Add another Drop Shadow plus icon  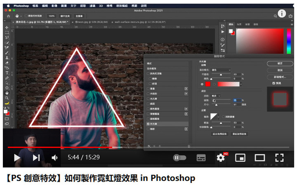tap(186, 129)
